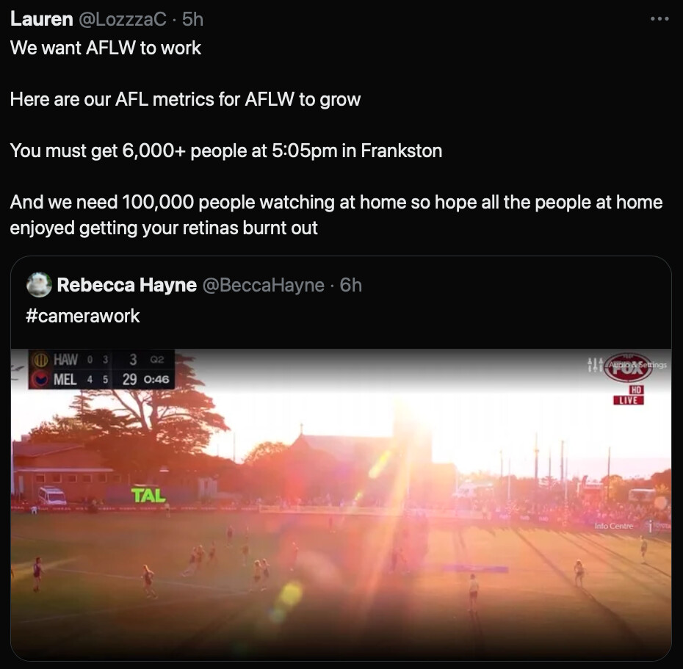The image size is (683, 669).
Task: Click the Fox Footy logo watermark
Action: pos(628,368)
